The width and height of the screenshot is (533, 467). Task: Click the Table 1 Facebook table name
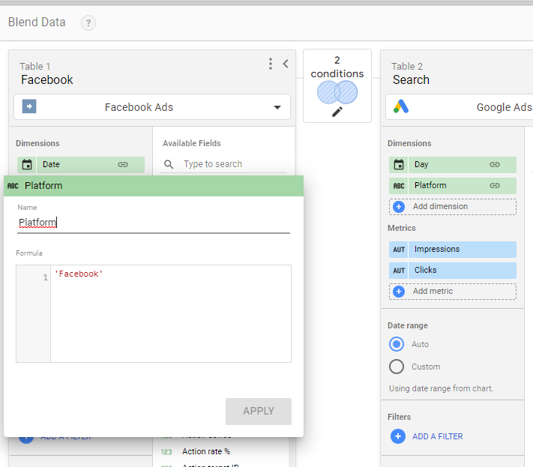[x=47, y=80]
